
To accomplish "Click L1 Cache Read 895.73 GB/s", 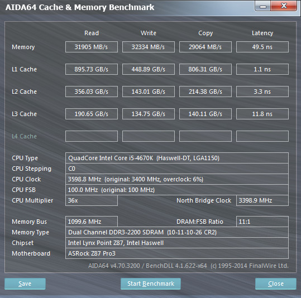I will click(x=92, y=69).
